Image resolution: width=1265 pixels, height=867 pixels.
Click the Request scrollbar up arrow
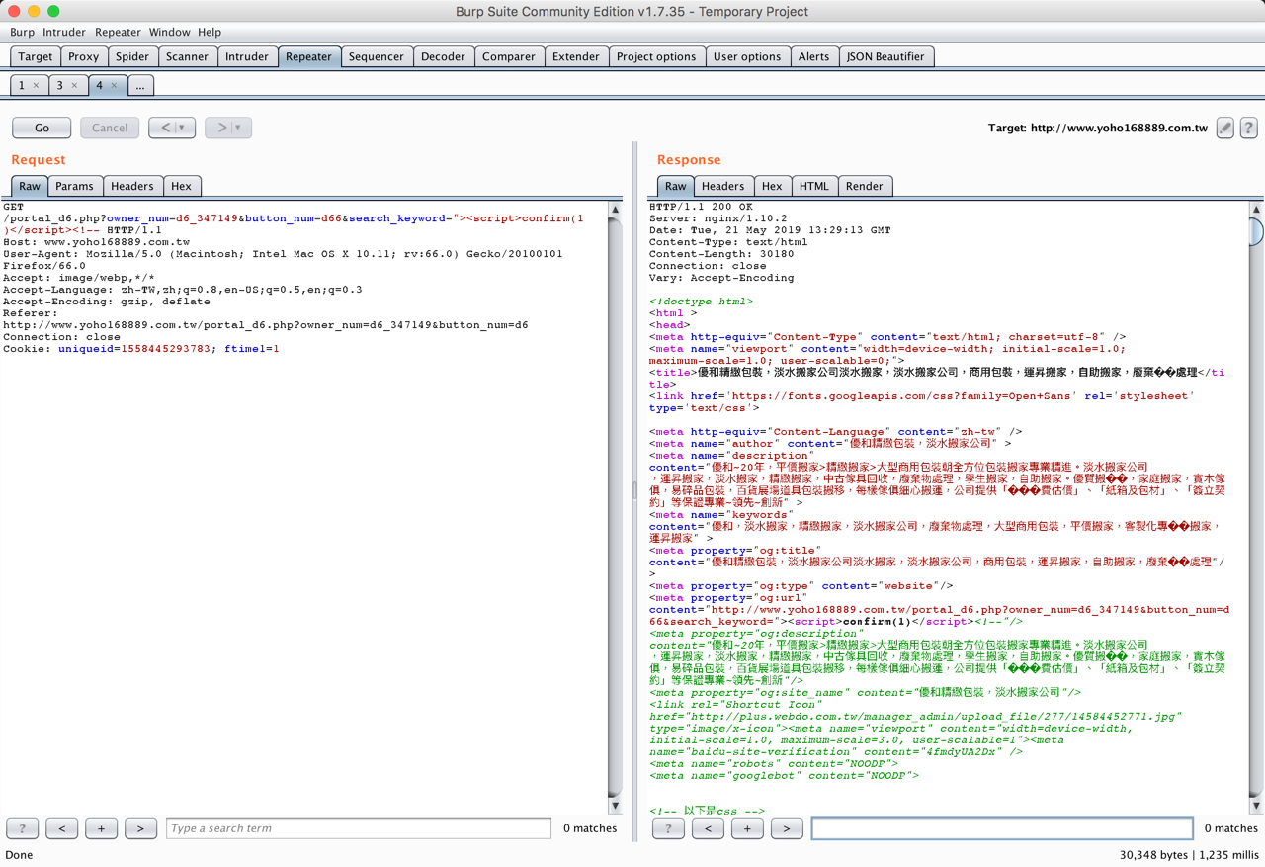(615, 210)
